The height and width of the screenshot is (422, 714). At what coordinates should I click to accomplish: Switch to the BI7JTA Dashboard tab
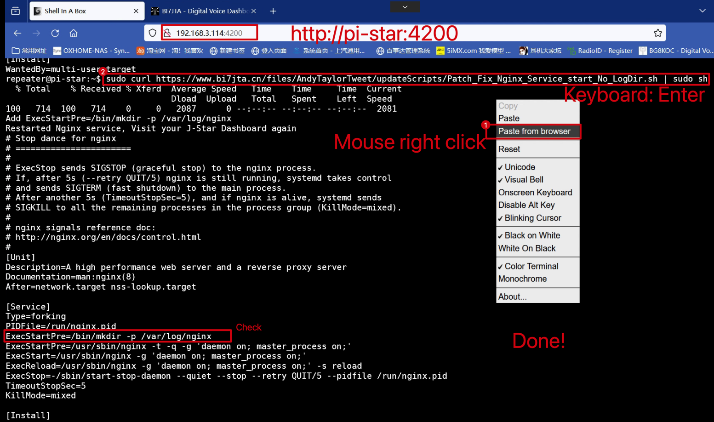202,10
